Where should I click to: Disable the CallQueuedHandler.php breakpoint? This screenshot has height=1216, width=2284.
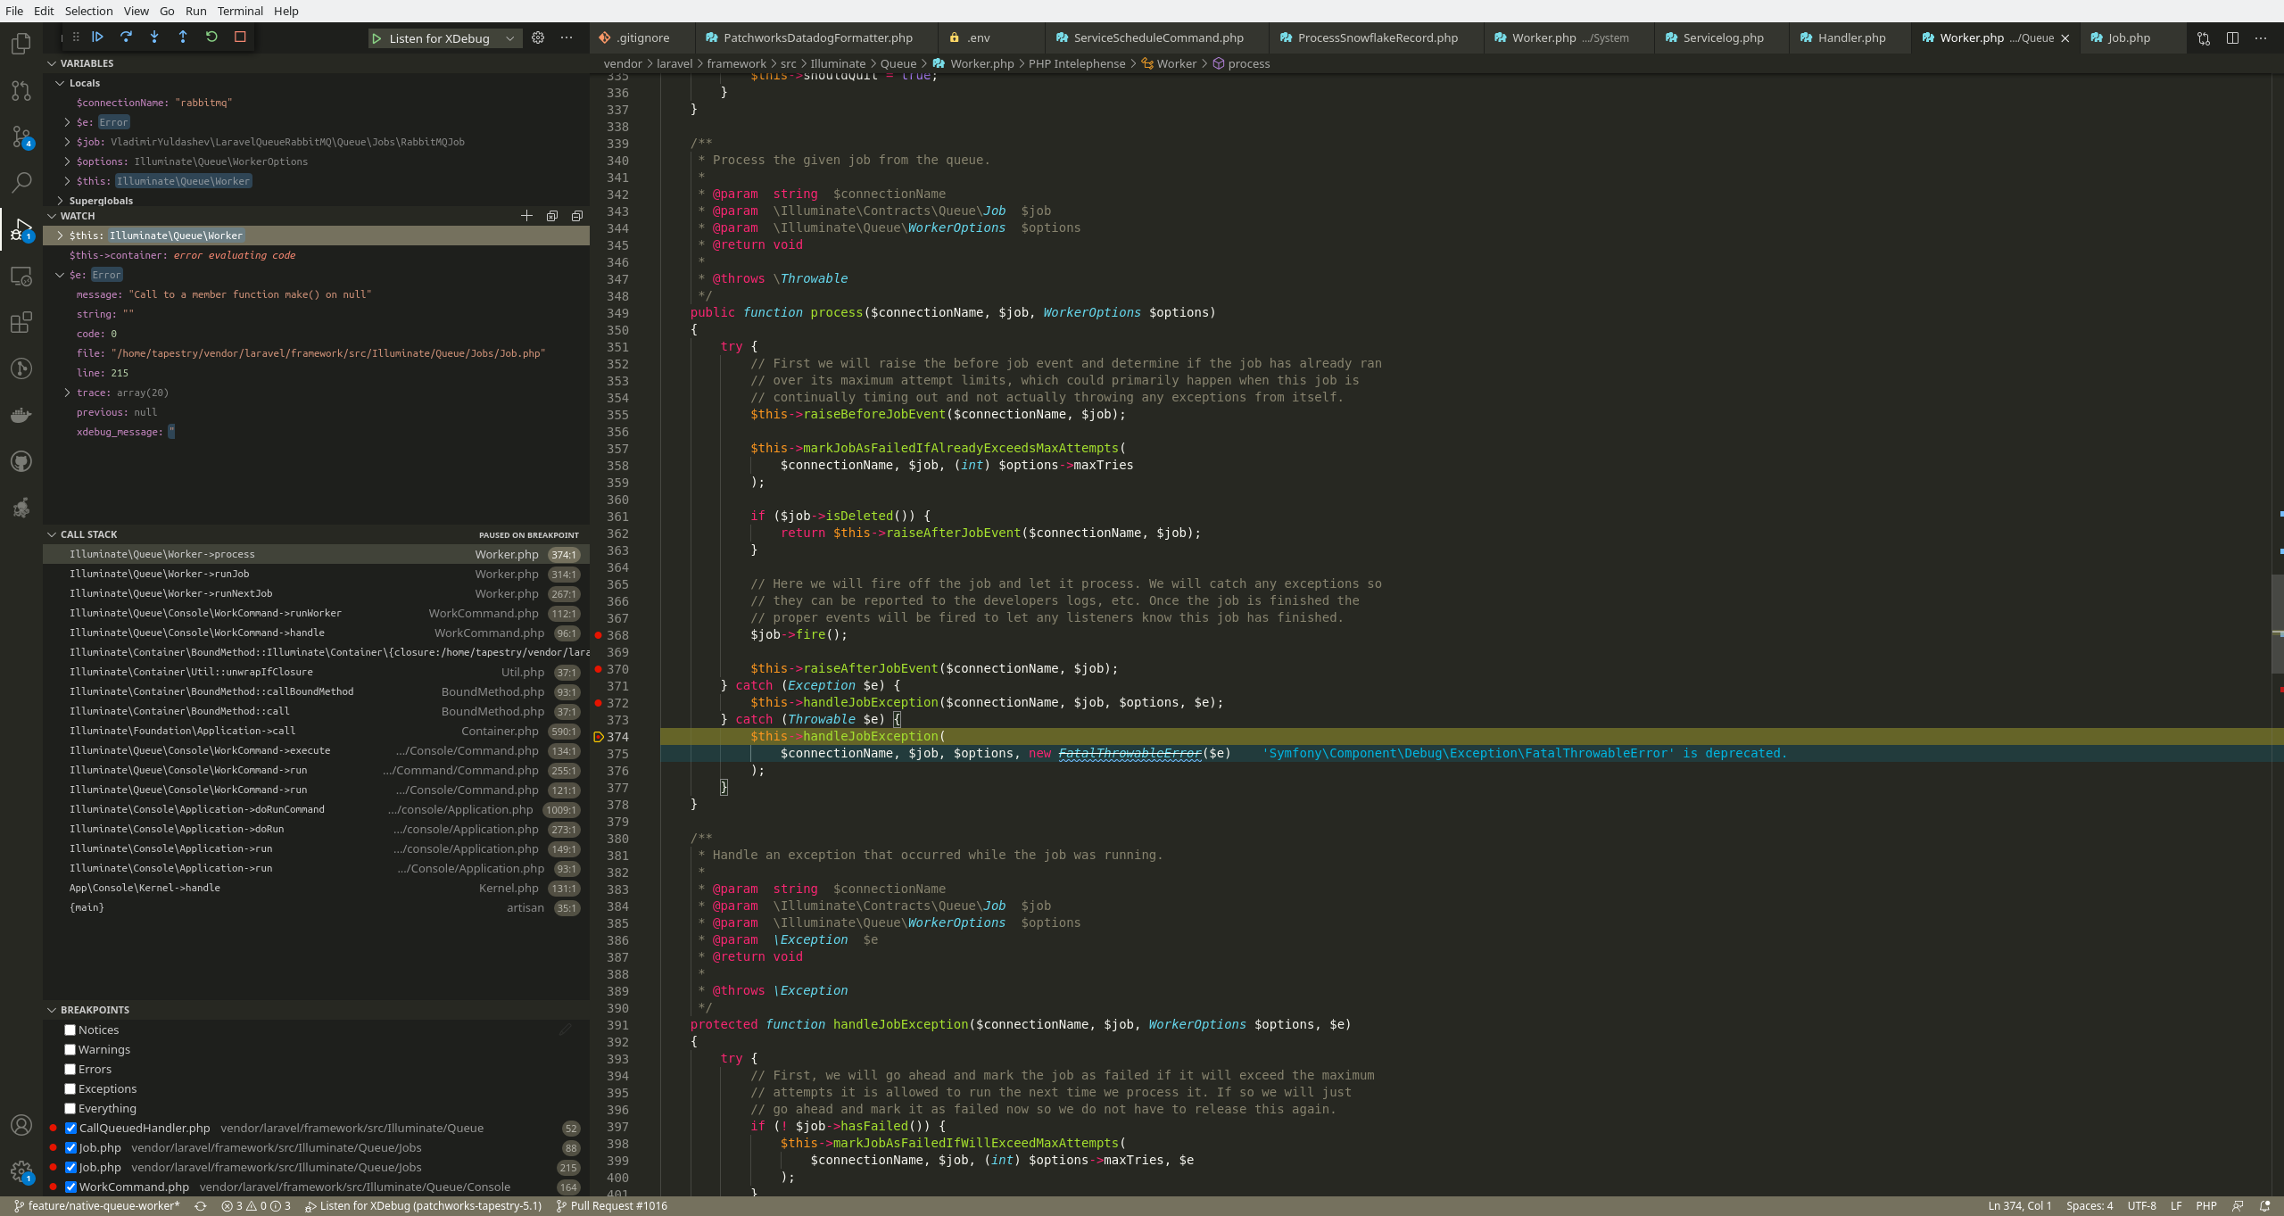coord(70,1129)
